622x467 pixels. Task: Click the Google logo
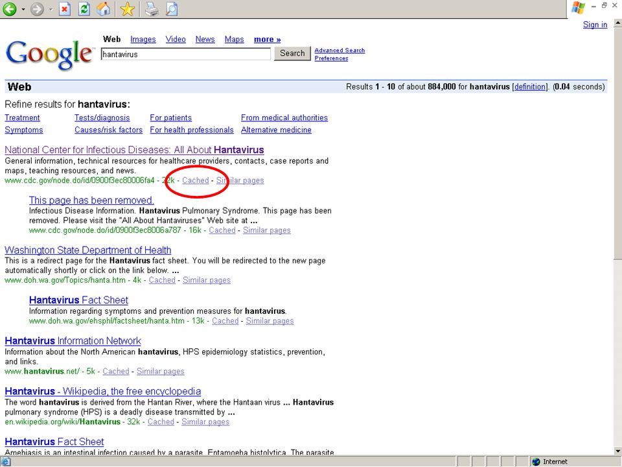click(50, 54)
